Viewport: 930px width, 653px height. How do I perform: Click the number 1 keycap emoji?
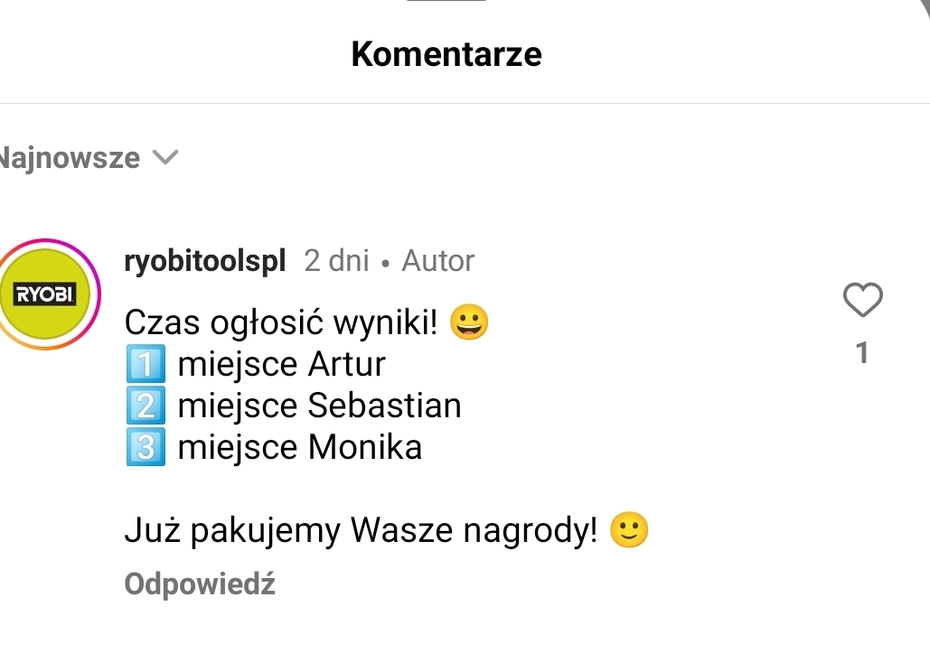coord(146,365)
